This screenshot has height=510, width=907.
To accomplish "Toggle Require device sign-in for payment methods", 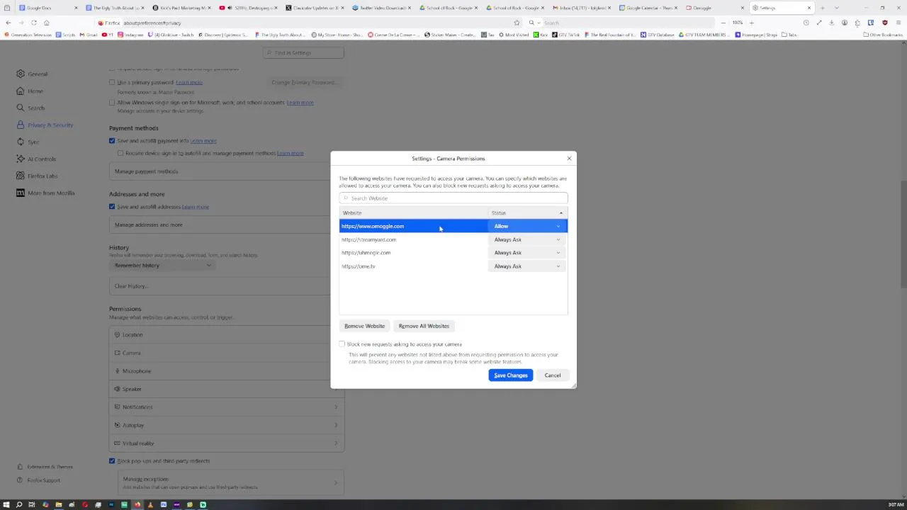I will click(120, 153).
